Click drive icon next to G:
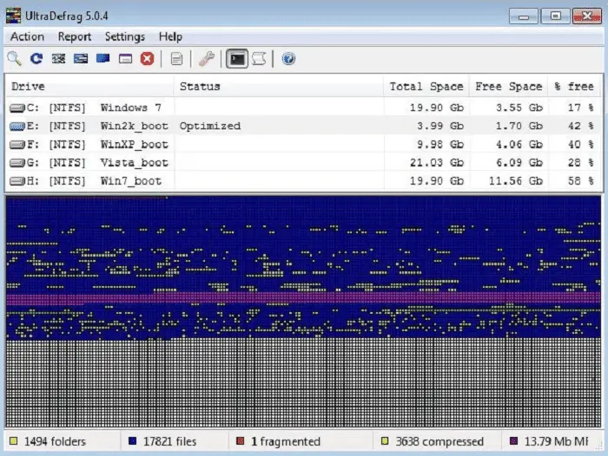The height and width of the screenshot is (456, 608). (x=17, y=163)
